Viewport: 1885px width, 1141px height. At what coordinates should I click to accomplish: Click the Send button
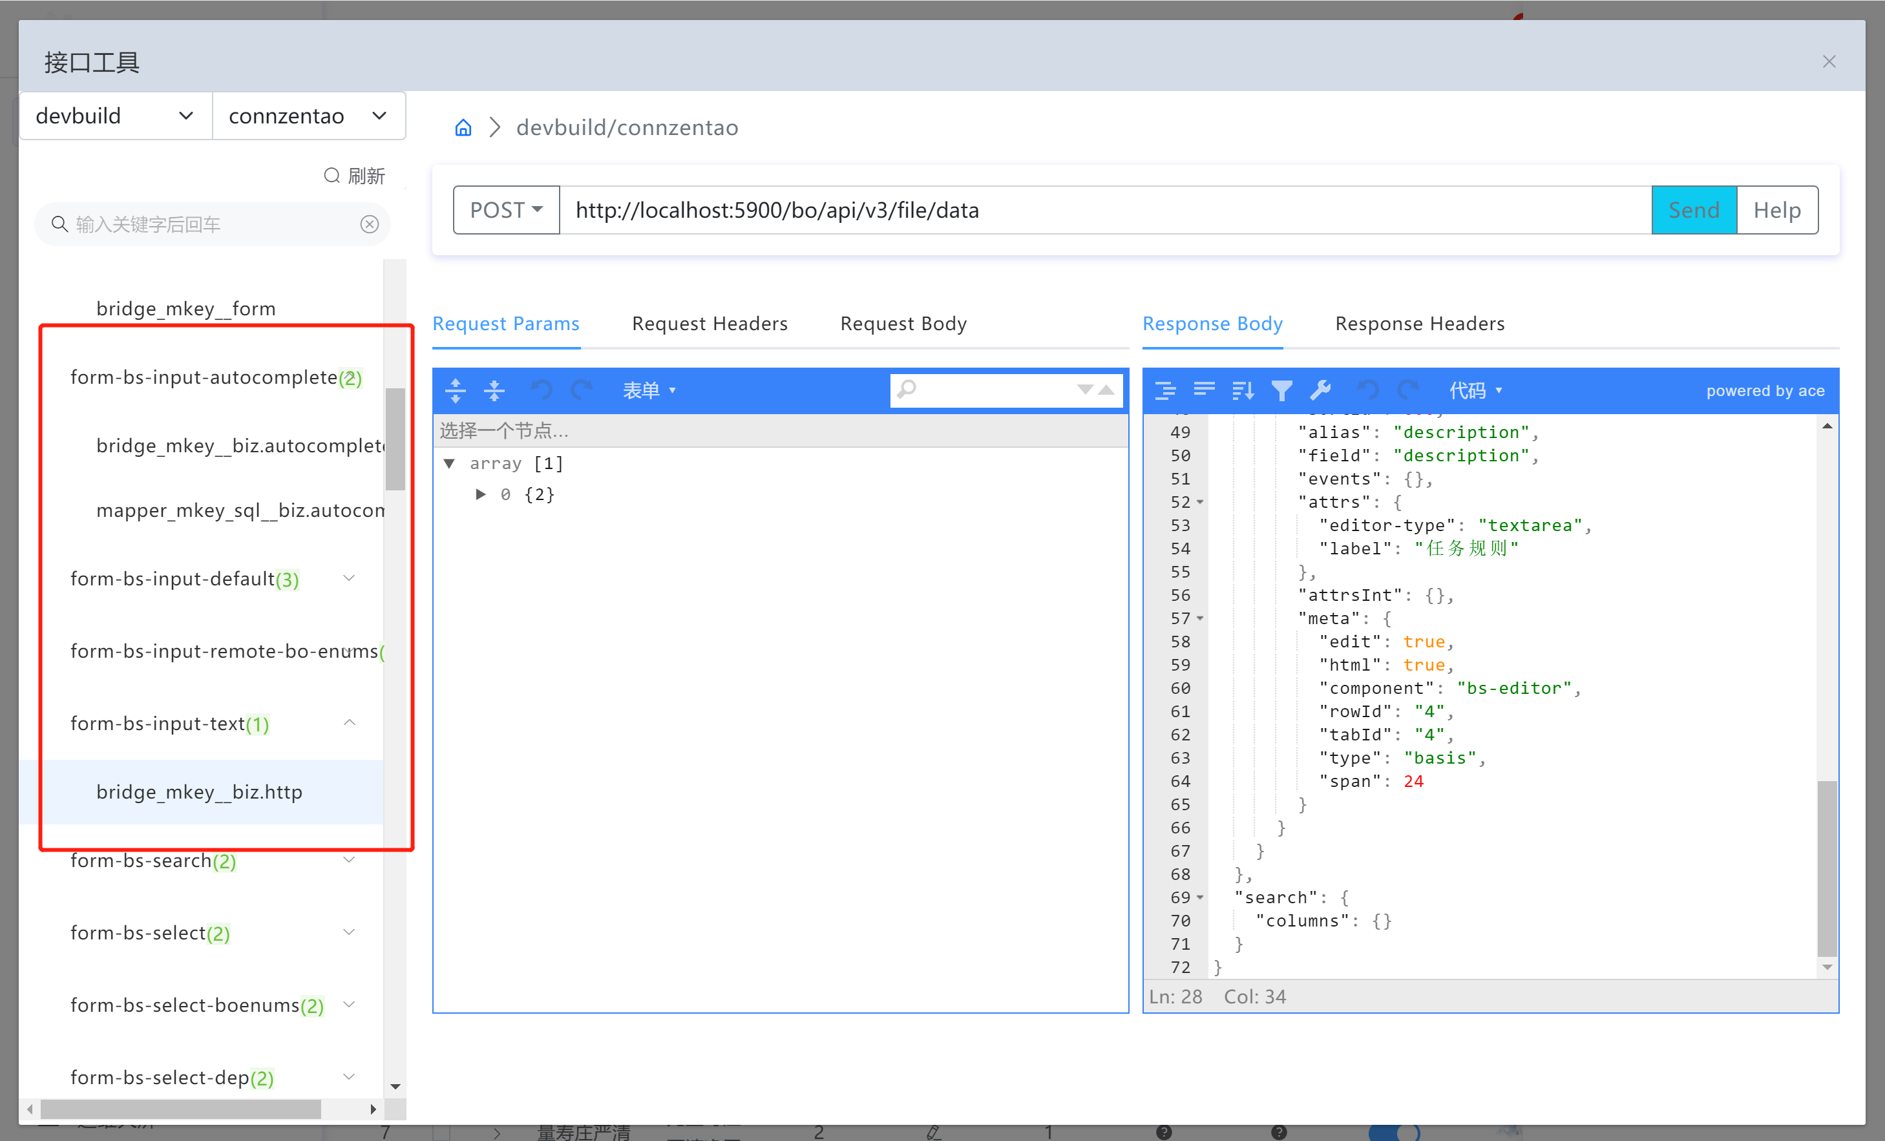(1694, 211)
